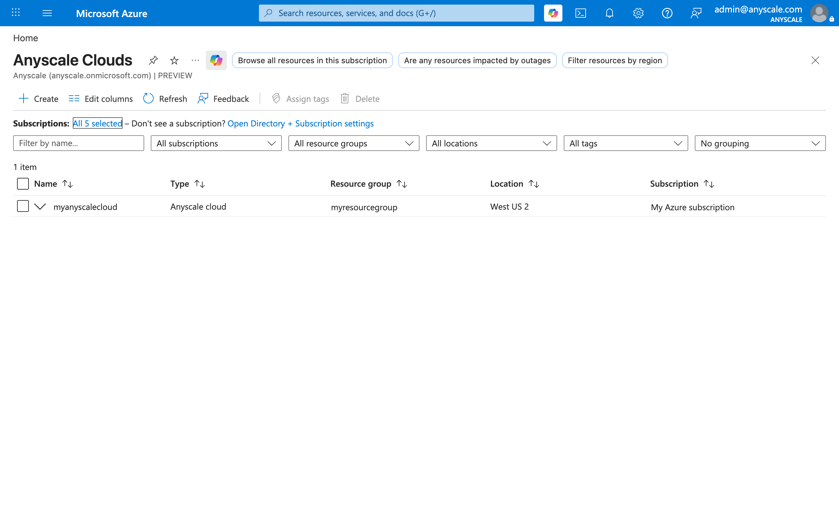Open Copilot from the top bar

coord(553,13)
